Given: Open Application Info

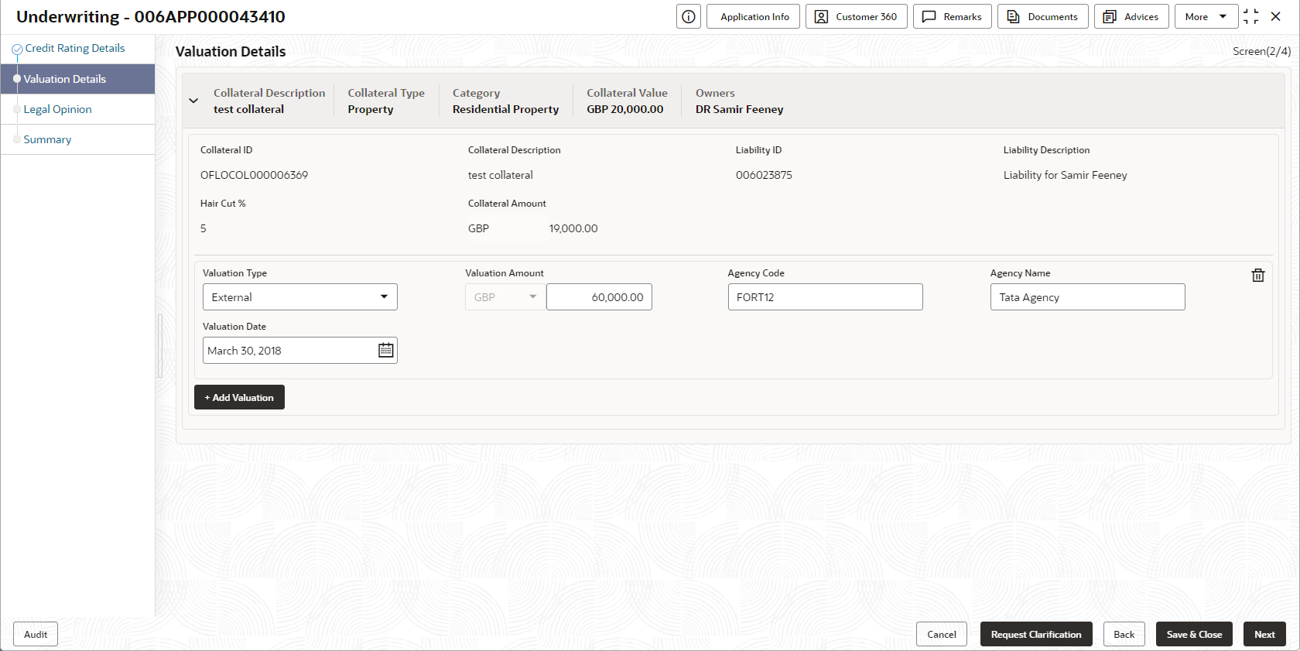Looking at the screenshot, I should coord(753,16).
